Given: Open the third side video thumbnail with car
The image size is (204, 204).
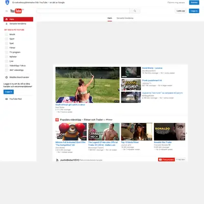Looking at the screenshot, I should coord(131,97).
